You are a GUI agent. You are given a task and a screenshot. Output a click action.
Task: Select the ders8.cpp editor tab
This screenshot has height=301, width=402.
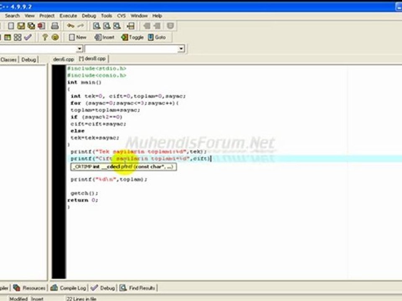[x=92, y=59]
